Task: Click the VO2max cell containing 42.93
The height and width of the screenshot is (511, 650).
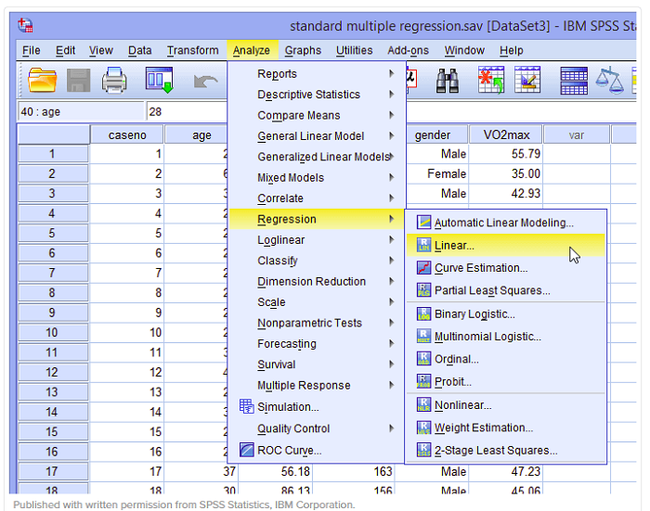Action: click(506, 194)
